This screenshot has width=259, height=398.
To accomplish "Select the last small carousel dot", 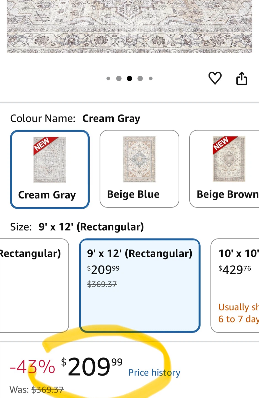I will (x=151, y=78).
